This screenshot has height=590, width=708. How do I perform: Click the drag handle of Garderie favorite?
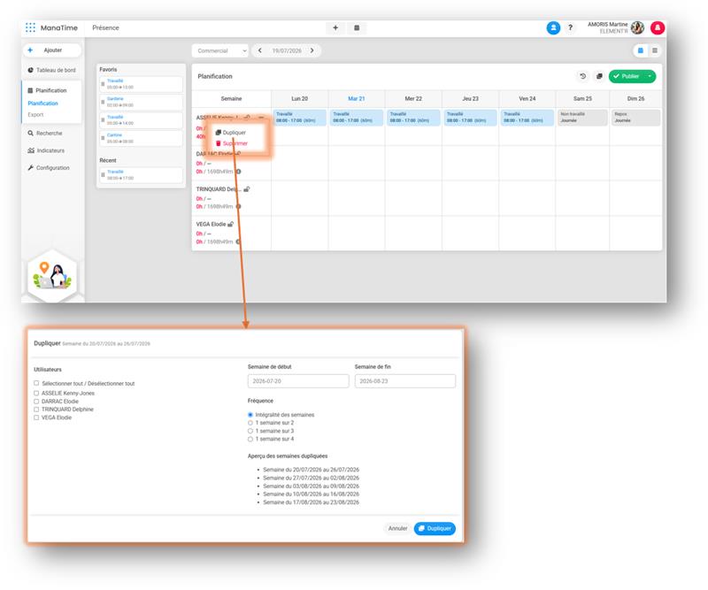pos(103,102)
